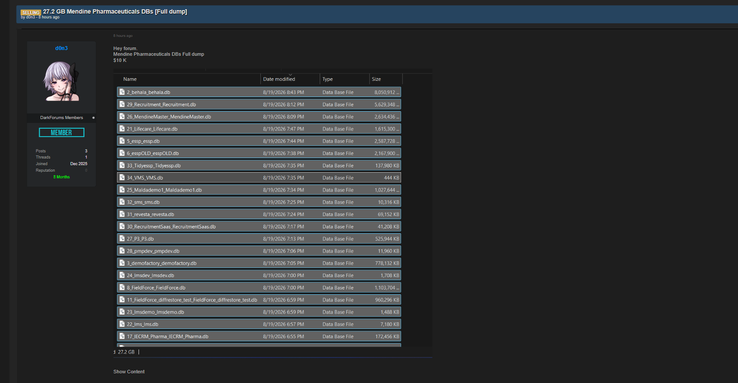Click the date 8/19/2026 8:43 PM
This screenshot has width=738, height=383.
284,92
